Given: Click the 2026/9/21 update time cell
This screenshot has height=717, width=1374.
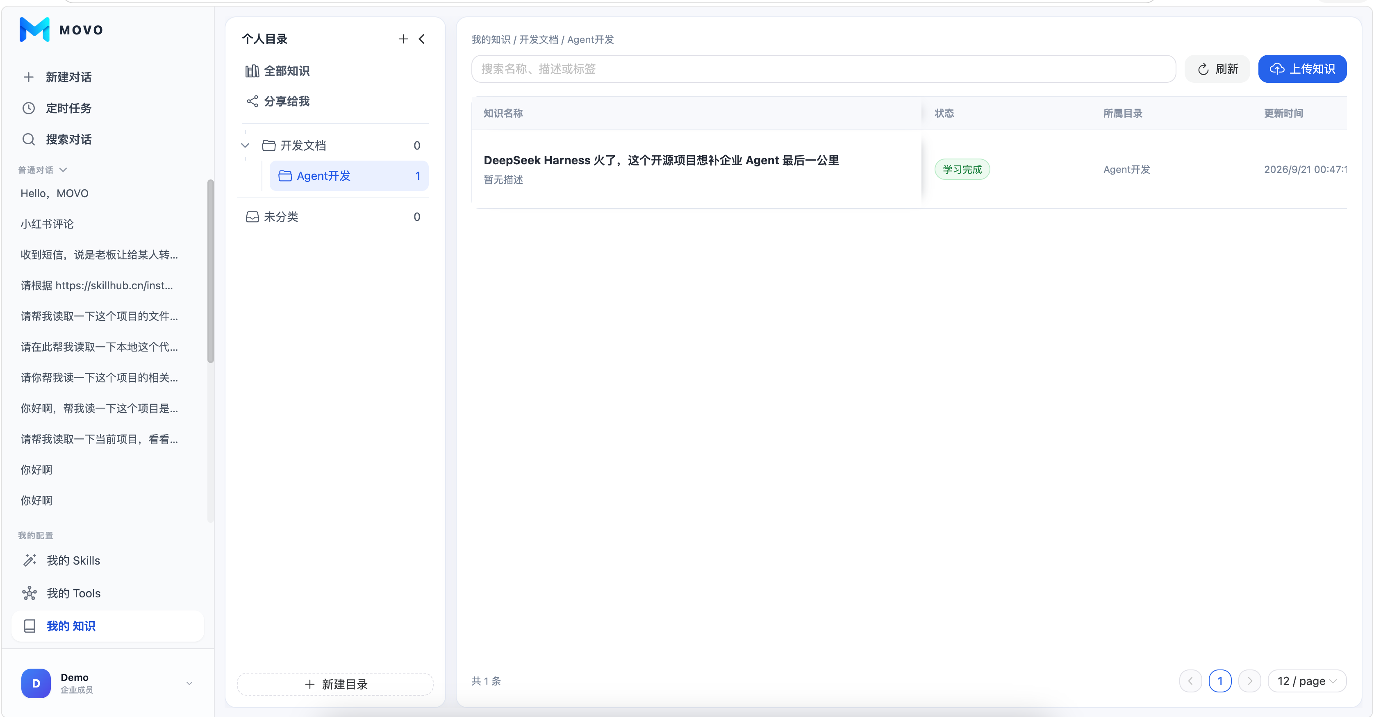Looking at the screenshot, I should point(1305,170).
